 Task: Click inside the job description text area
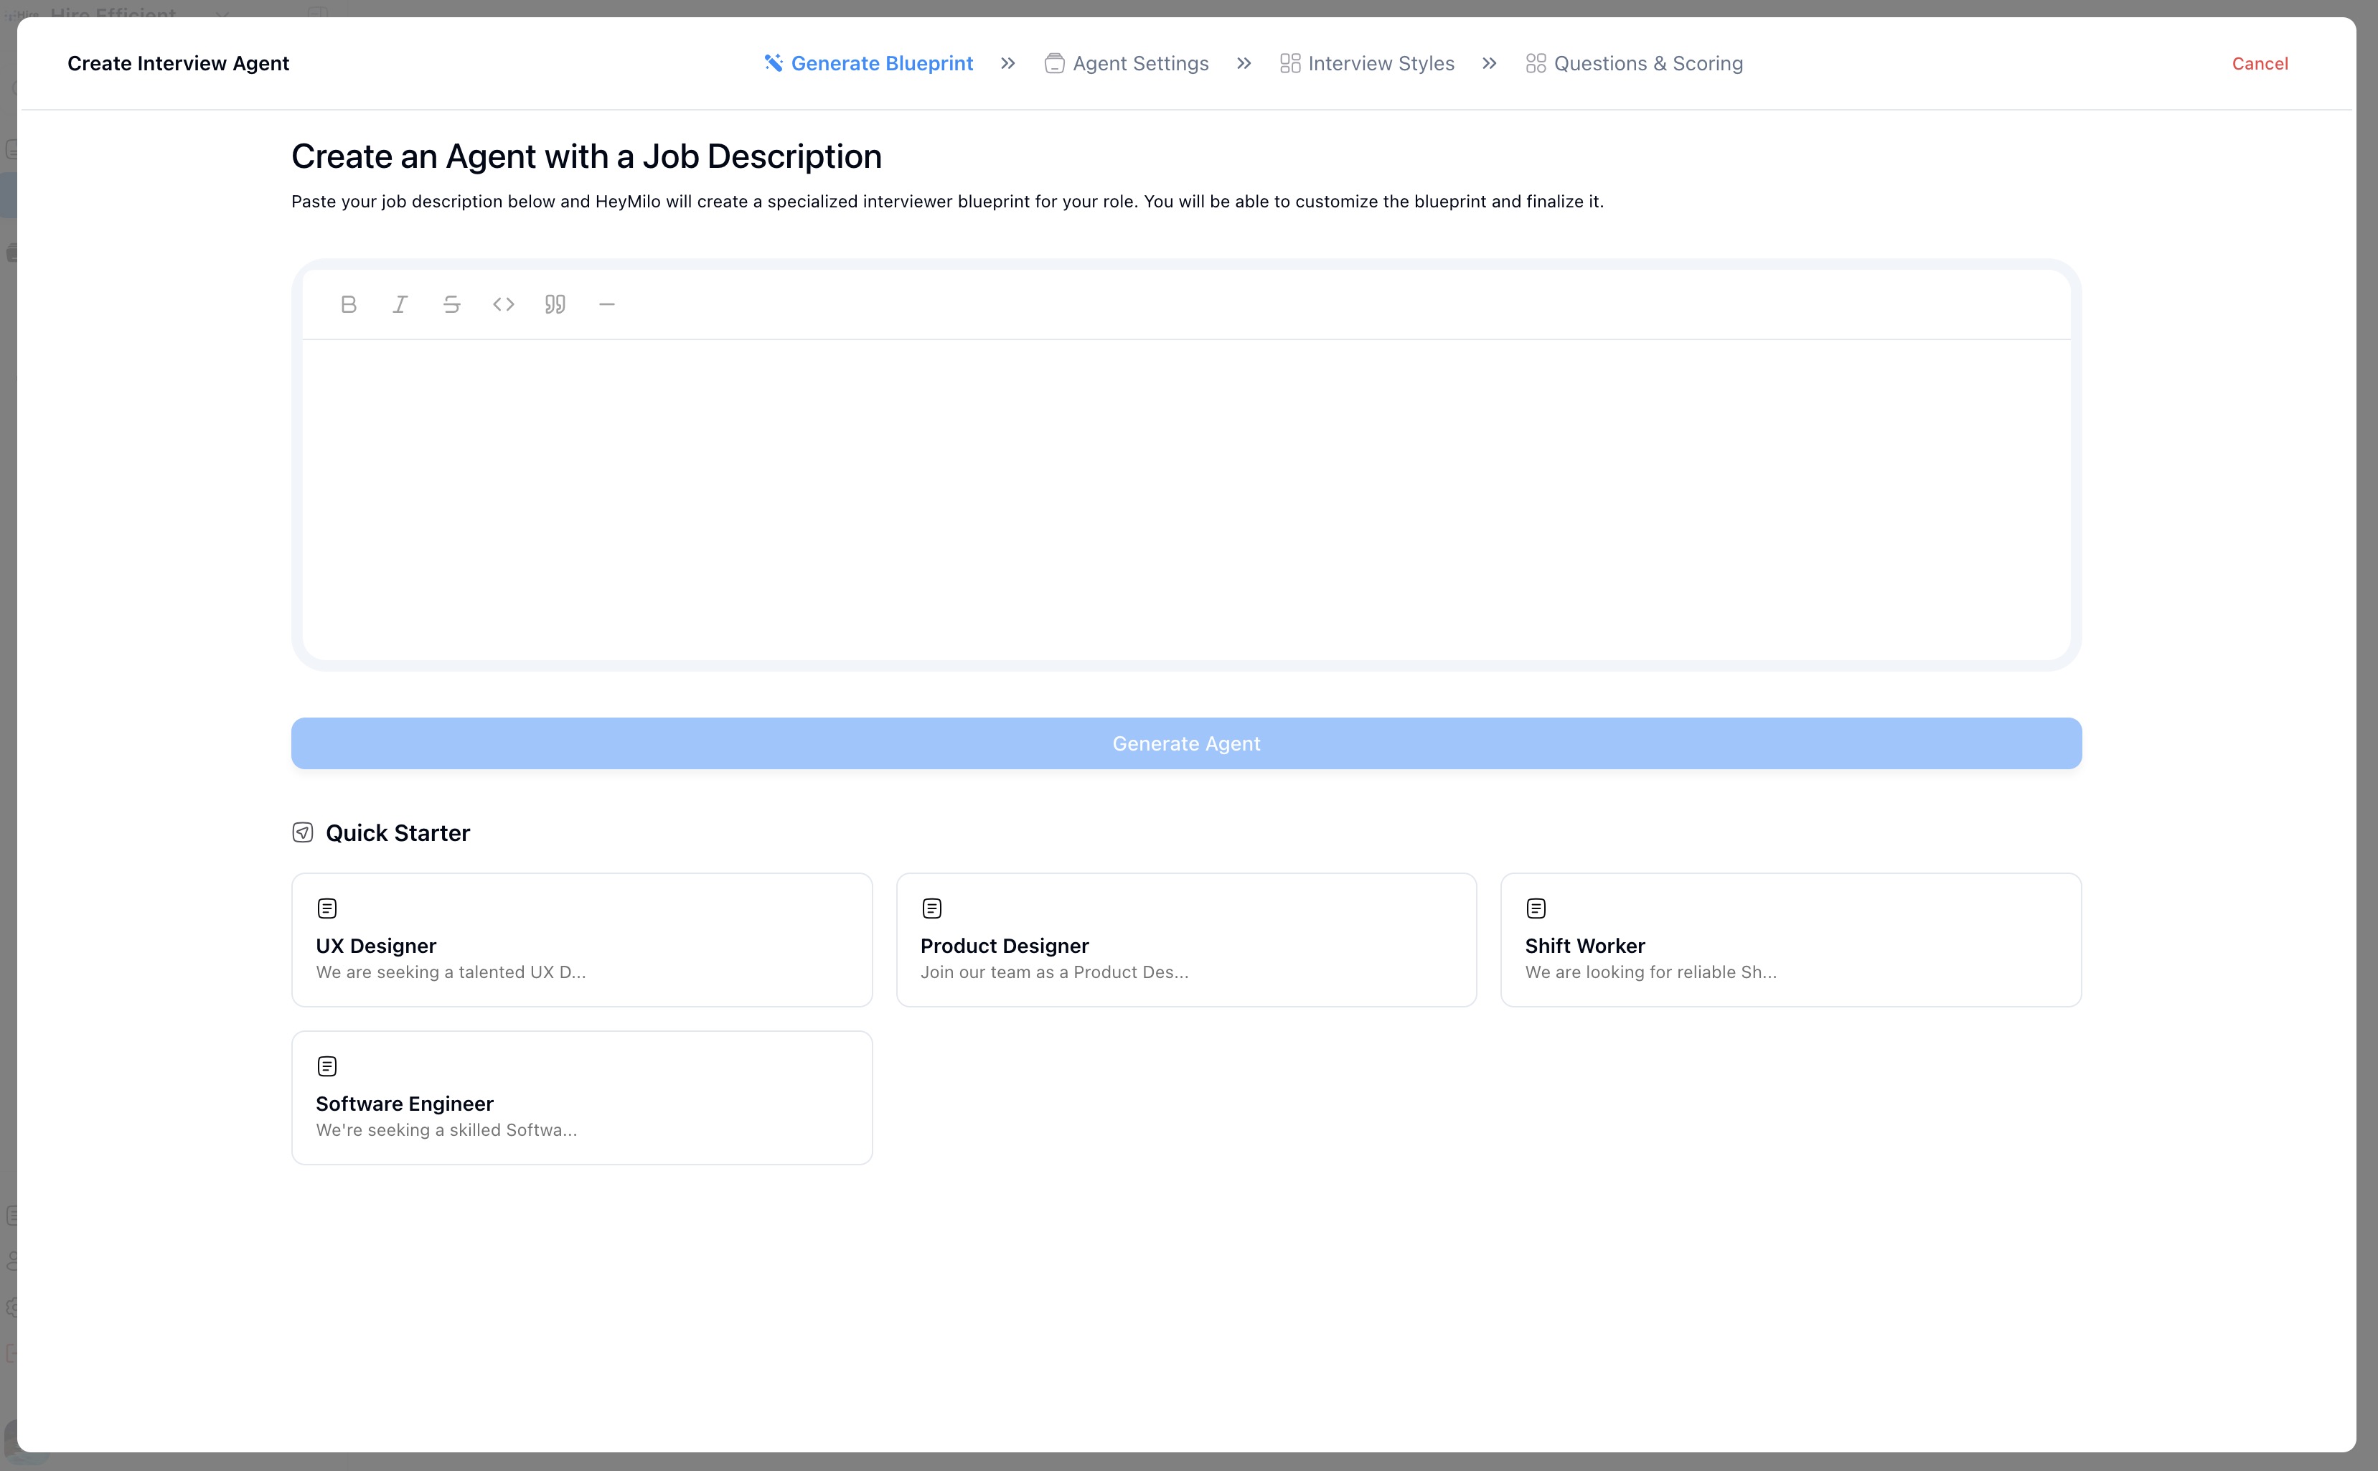(x=1185, y=487)
